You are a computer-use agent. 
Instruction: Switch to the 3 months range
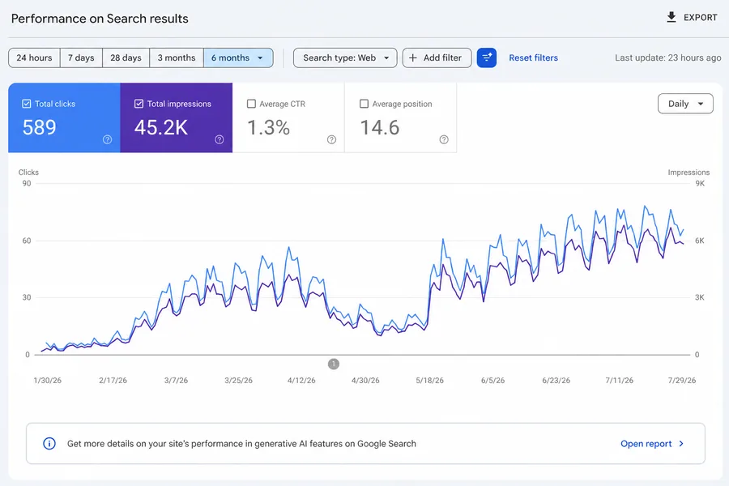point(177,58)
